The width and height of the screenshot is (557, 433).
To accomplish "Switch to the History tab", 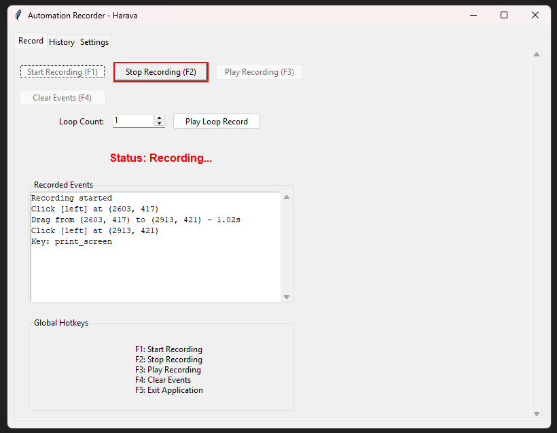I will pos(62,41).
